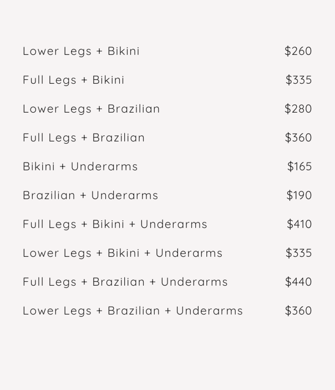Choose the Full Legs + Brazilian label
Screen dimensions: 335x390
pos(84,138)
